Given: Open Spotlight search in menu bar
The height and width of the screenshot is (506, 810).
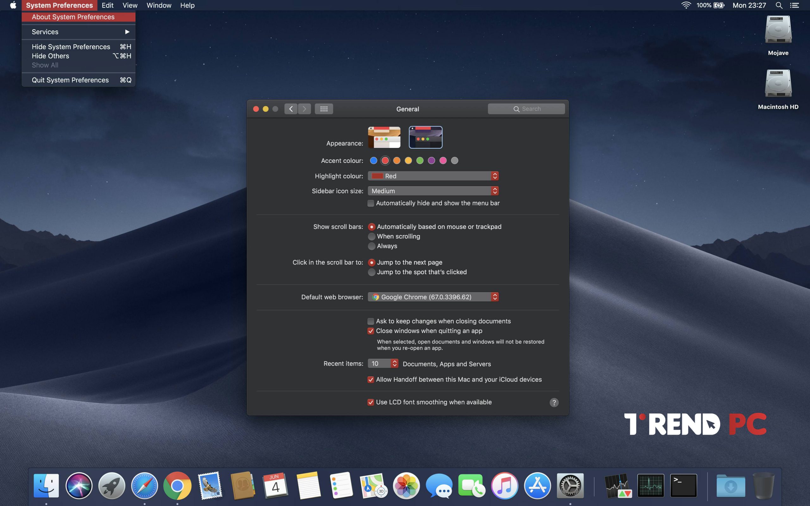Looking at the screenshot, I should point(779,5).
